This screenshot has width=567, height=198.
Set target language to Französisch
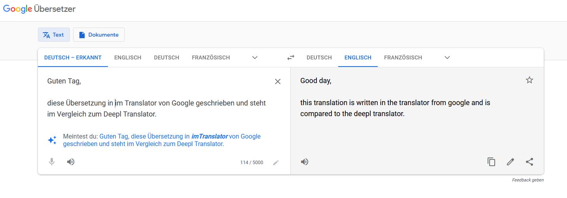[x=403, y=57]
